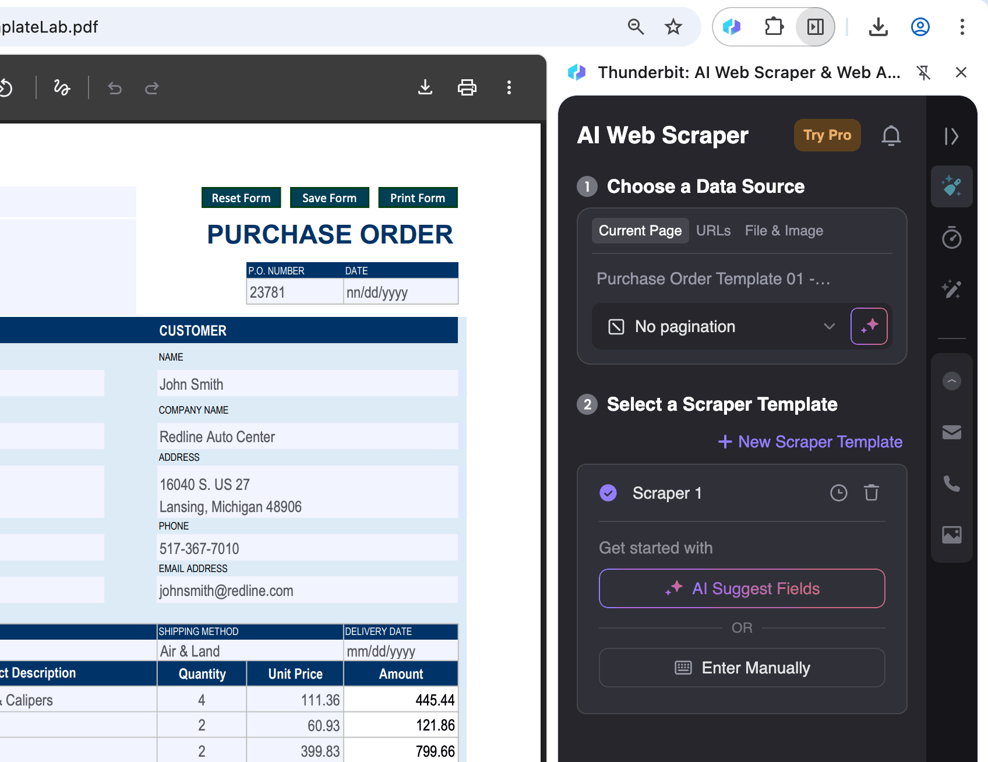Open the Extensions puzzle icon
Image resolution: width=988 pixels, height=762 pixels.
pos(774,27)
